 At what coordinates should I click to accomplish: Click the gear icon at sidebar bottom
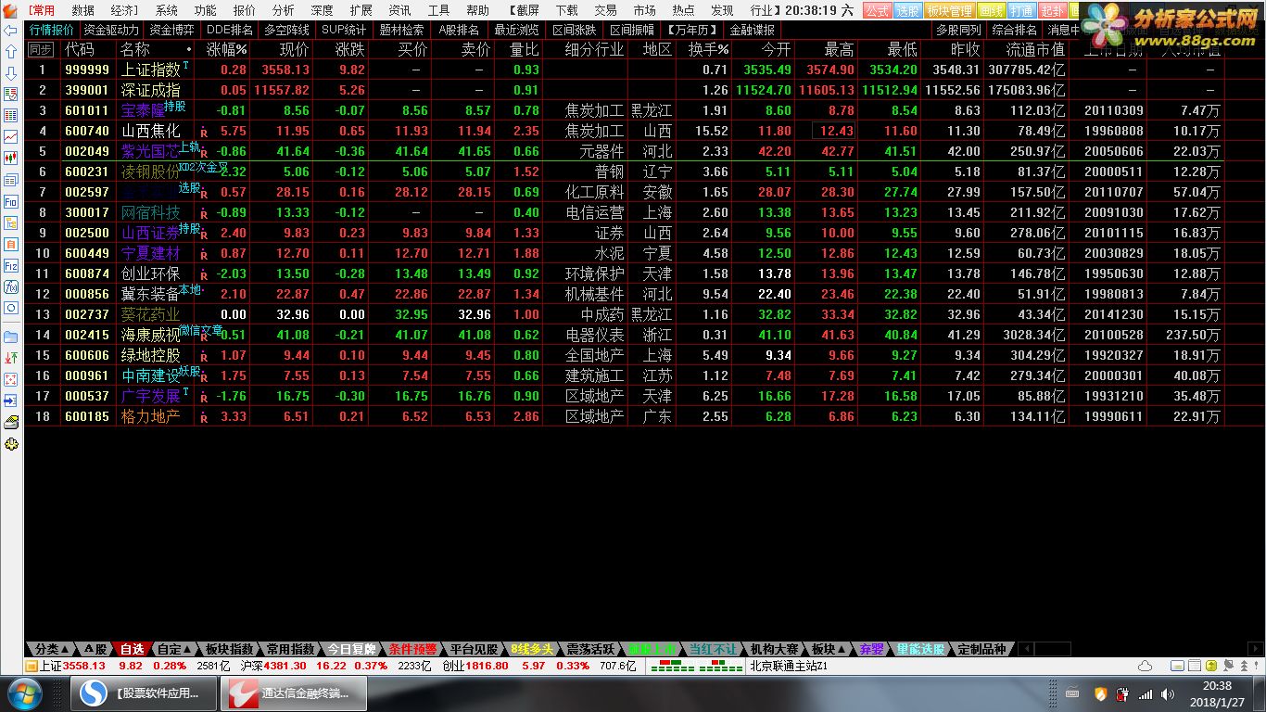click(x=11, y=444)
